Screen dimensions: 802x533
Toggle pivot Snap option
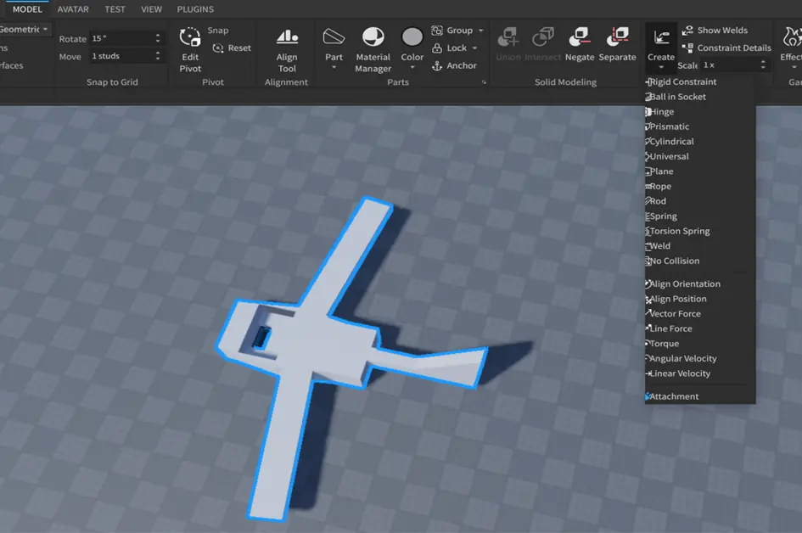pyautogui.click(x=218, y=31)
